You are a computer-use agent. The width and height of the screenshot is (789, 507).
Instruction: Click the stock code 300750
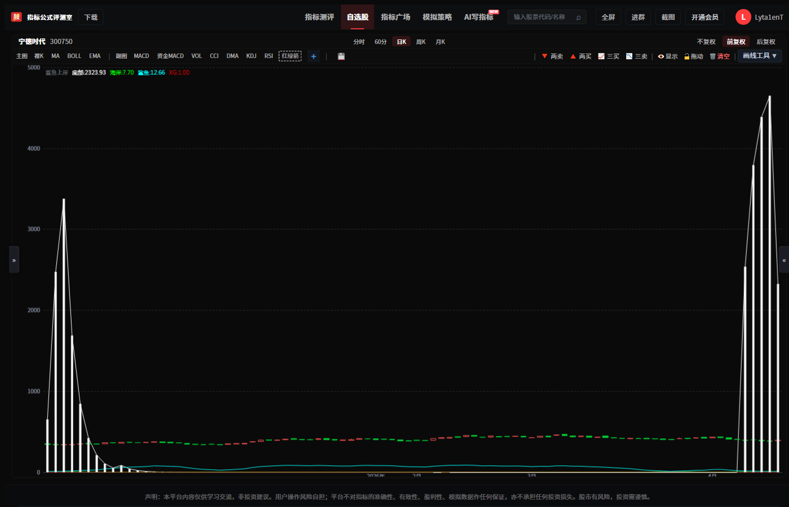coord(61,42)
